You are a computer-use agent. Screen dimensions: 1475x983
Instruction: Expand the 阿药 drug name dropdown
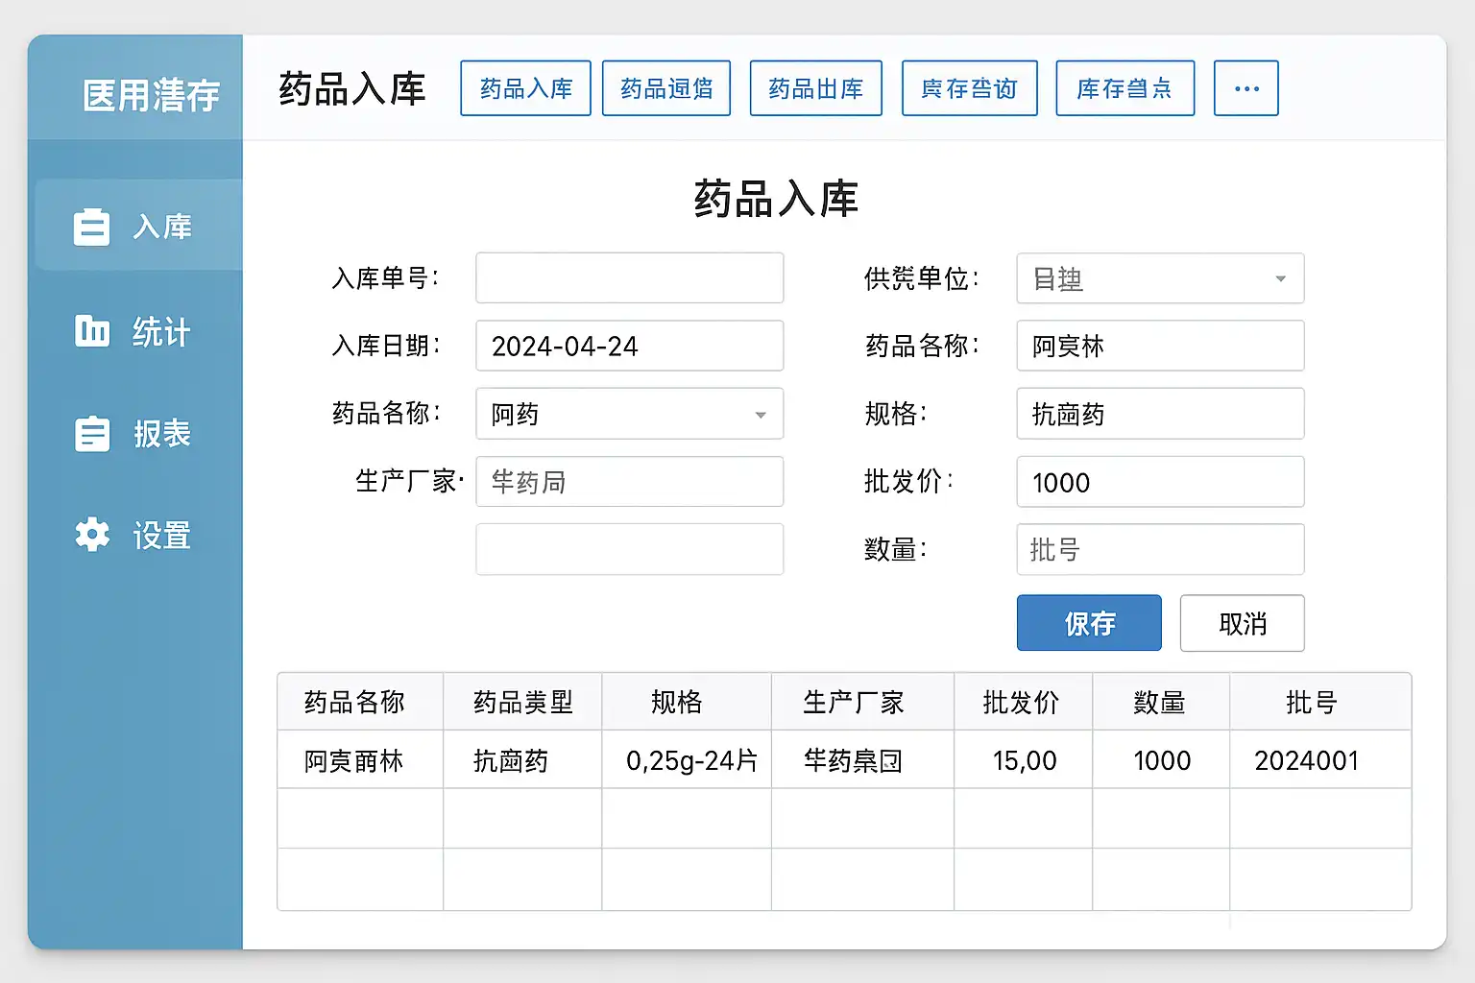pos(760,415)
